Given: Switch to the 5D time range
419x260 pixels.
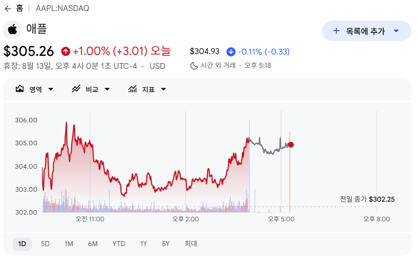Looking at the screenshot, I should coord(45,244).
